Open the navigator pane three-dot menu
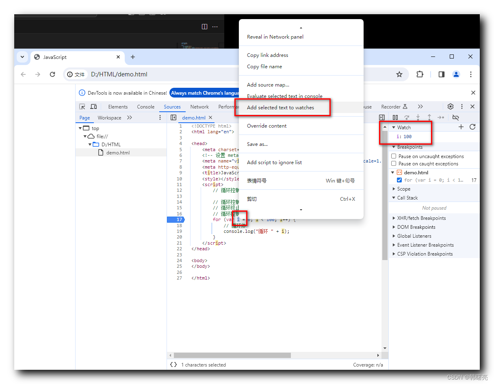 coord(160,117)
